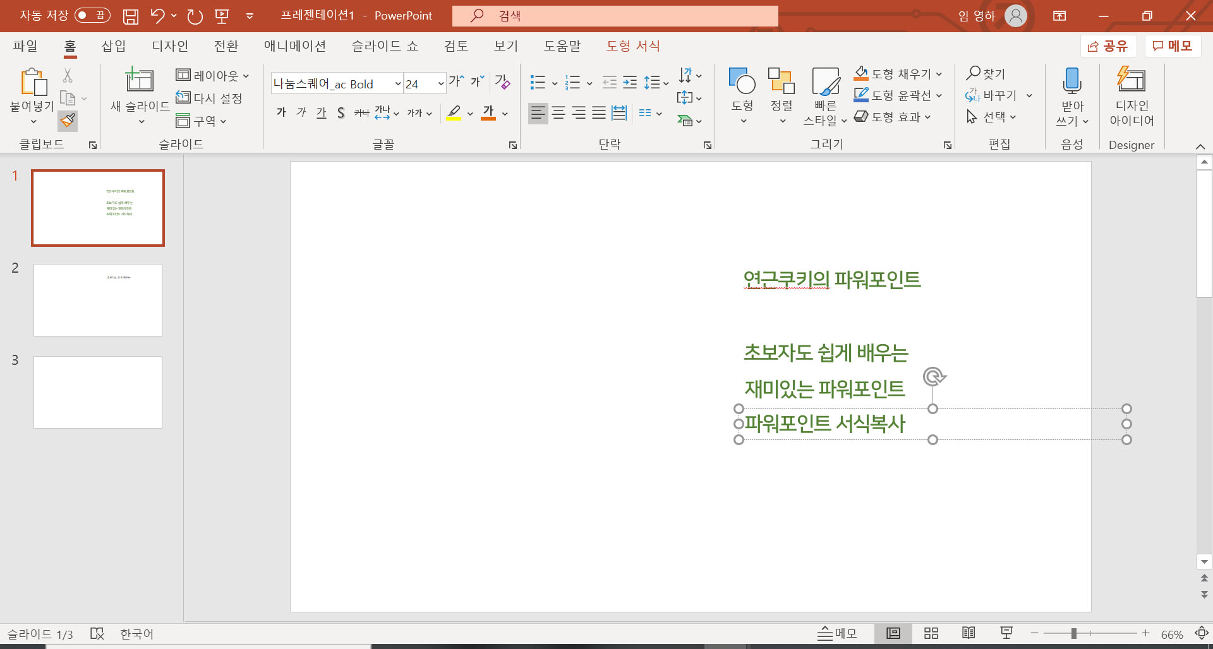The image size is (1213, 649).
Task: Click the yellow text highlight color button
Action: [x=454, y=113]
